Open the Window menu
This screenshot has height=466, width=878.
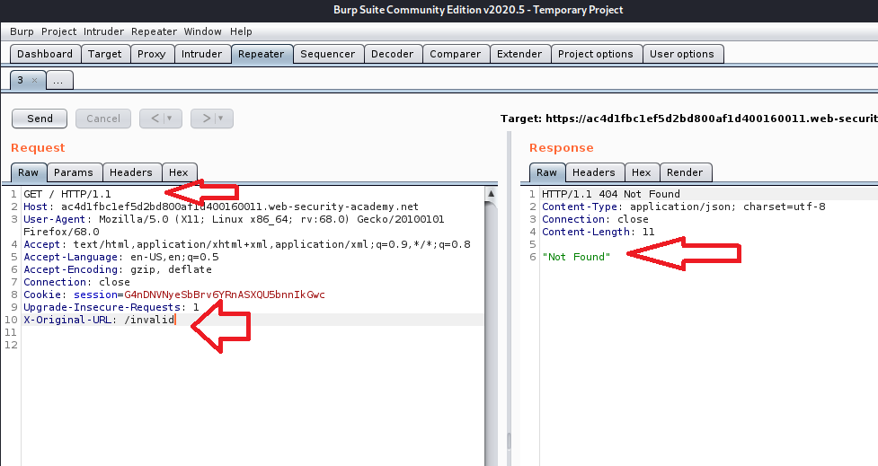pos(203,31)
